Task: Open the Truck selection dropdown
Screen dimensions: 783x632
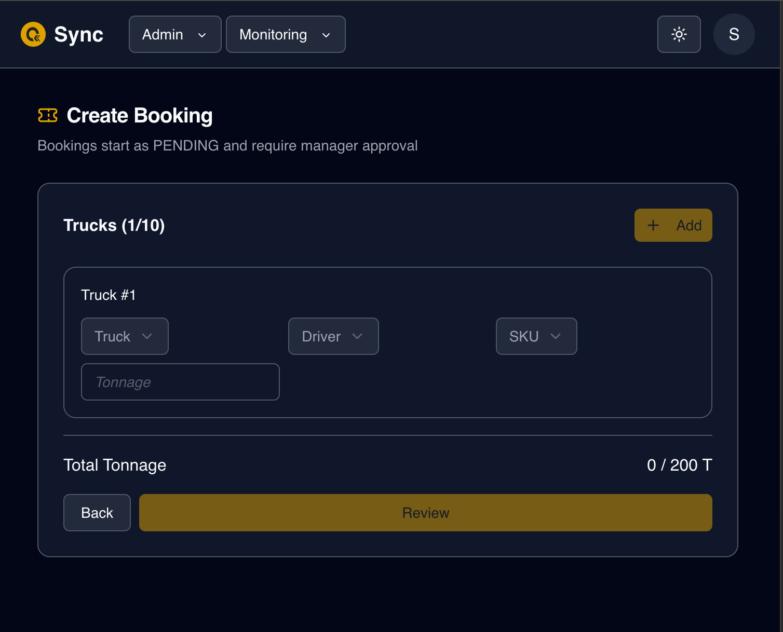Action: (x=125, y=336)
